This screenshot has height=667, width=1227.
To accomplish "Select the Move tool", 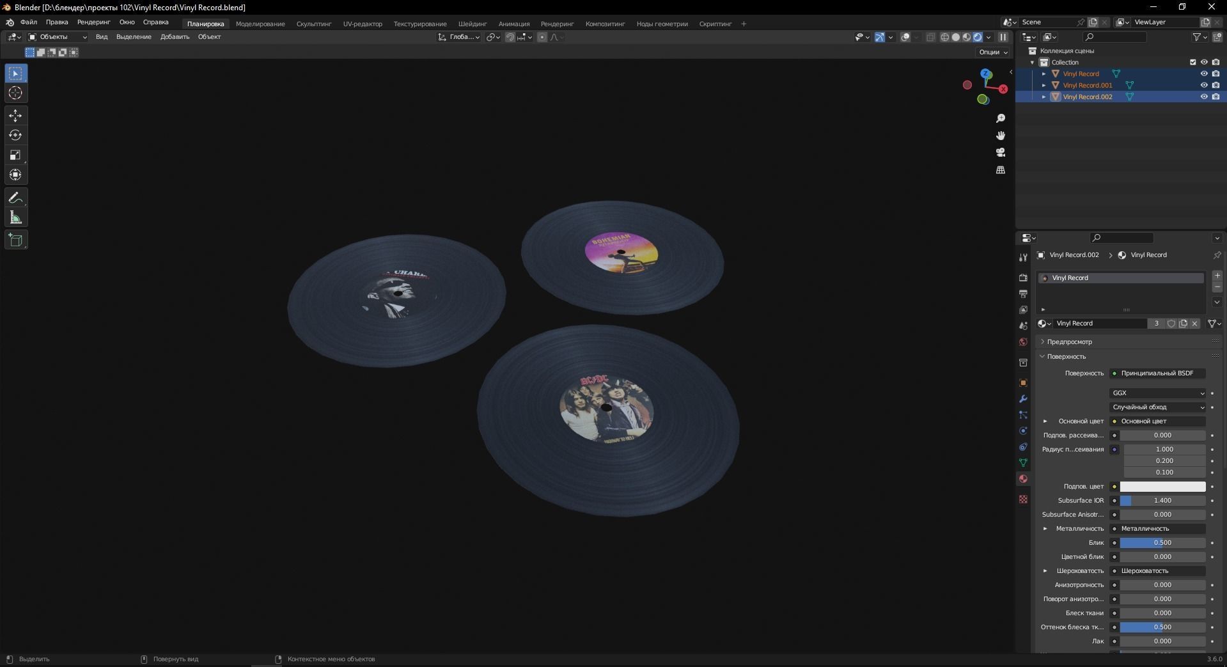I will 15,116.
